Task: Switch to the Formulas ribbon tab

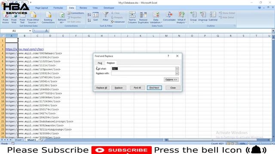Action: pos(58,8)
